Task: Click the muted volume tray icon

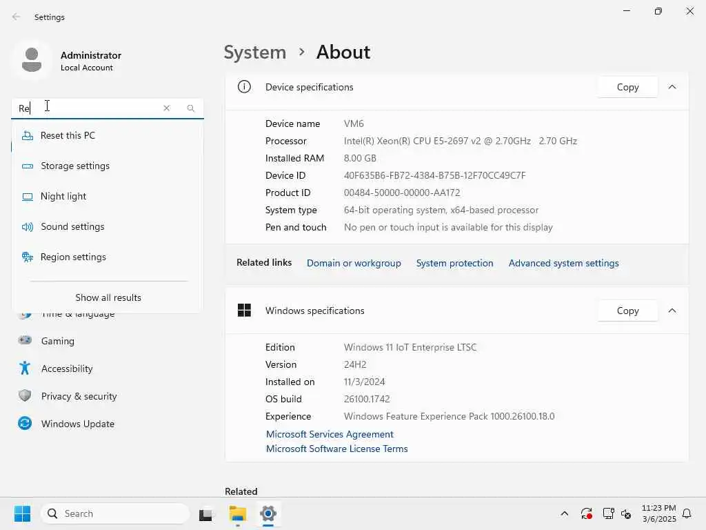Action: point(626,513)
